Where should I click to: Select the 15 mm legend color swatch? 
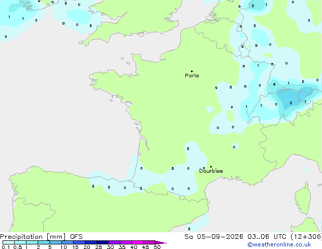[79, 242]
